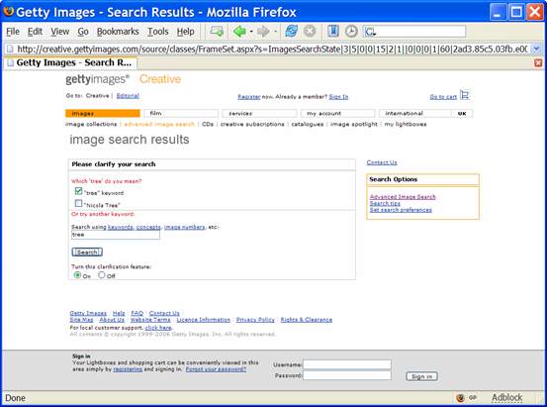Click the Stop loading icon
This screenshot has width=547, height=407.
pos(310,31)
